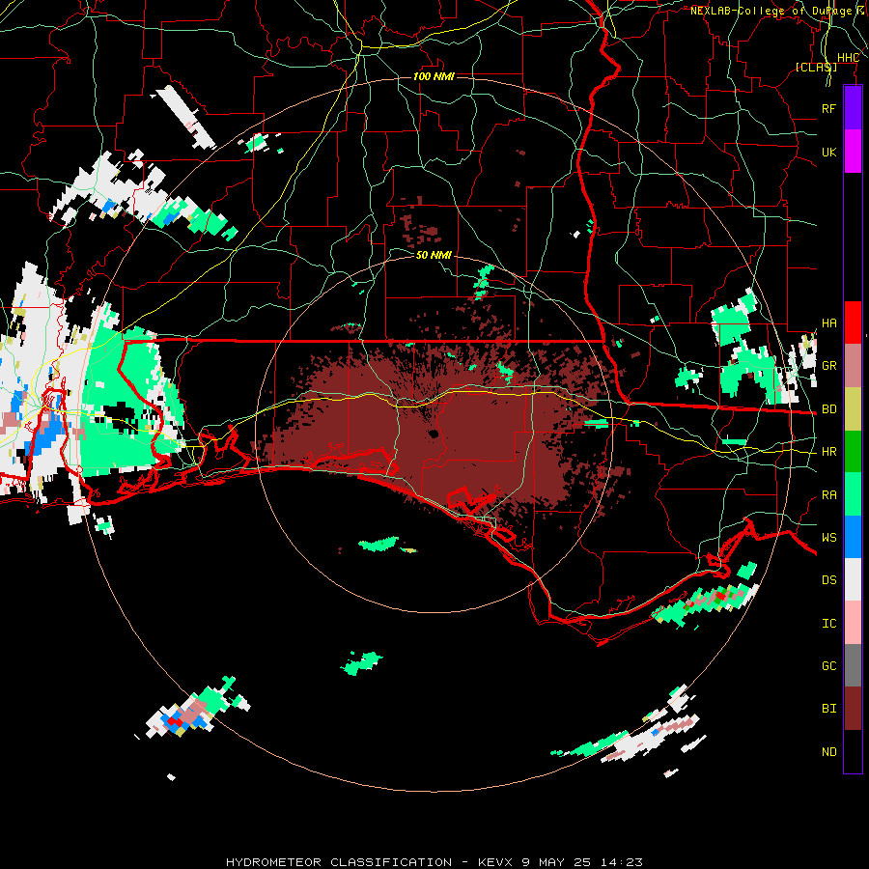
Task: Select the pink IC legend swatch
Action: point(853,623)
